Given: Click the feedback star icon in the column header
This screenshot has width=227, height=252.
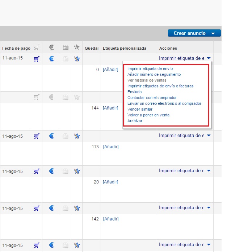Looking at the screenshot, I should click(77, 47).
